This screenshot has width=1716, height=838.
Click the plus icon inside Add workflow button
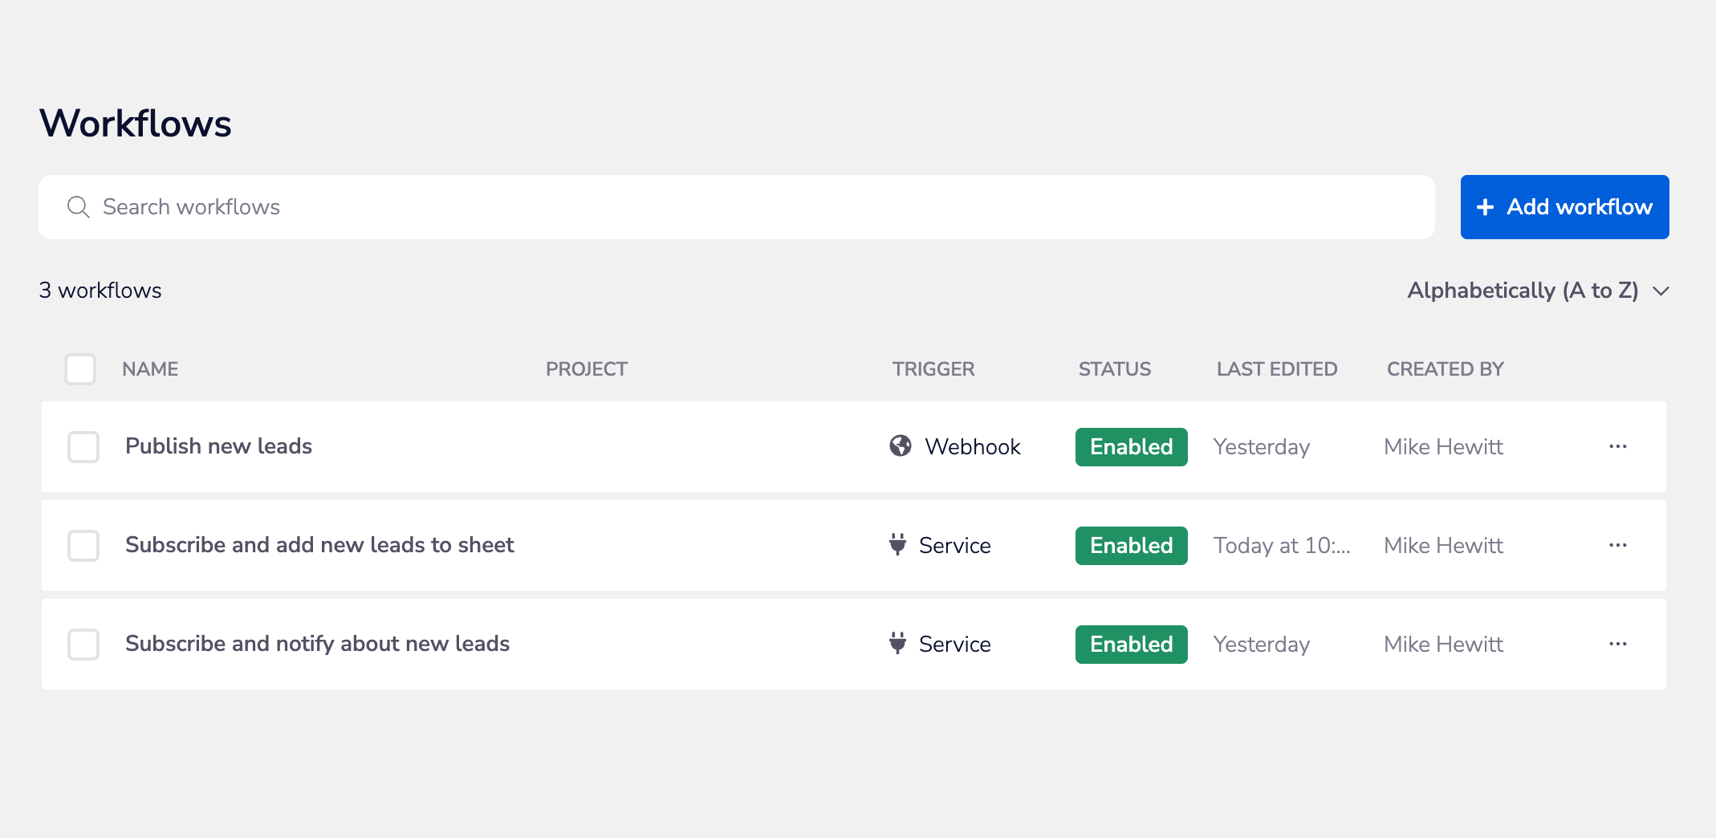tap(1486, 206)
